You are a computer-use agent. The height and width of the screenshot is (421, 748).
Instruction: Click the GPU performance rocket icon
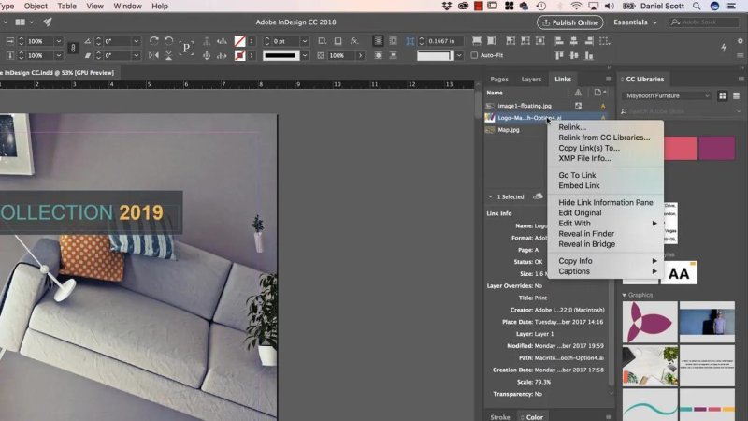coord(48,22)
